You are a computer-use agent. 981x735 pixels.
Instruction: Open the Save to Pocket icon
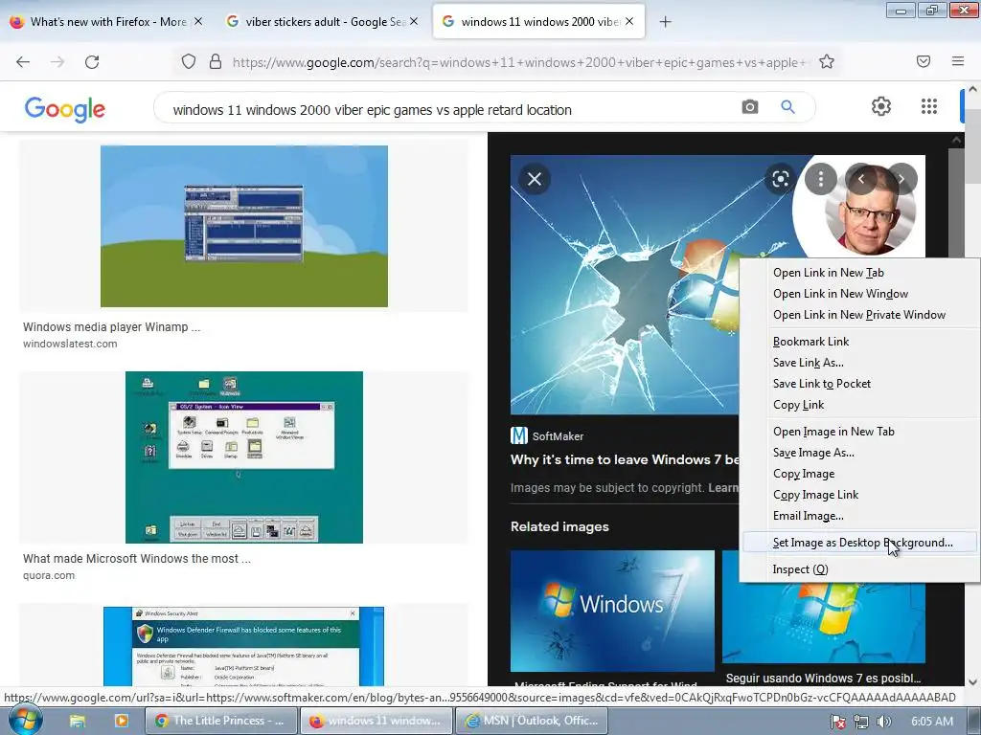[x=924, y=61]
